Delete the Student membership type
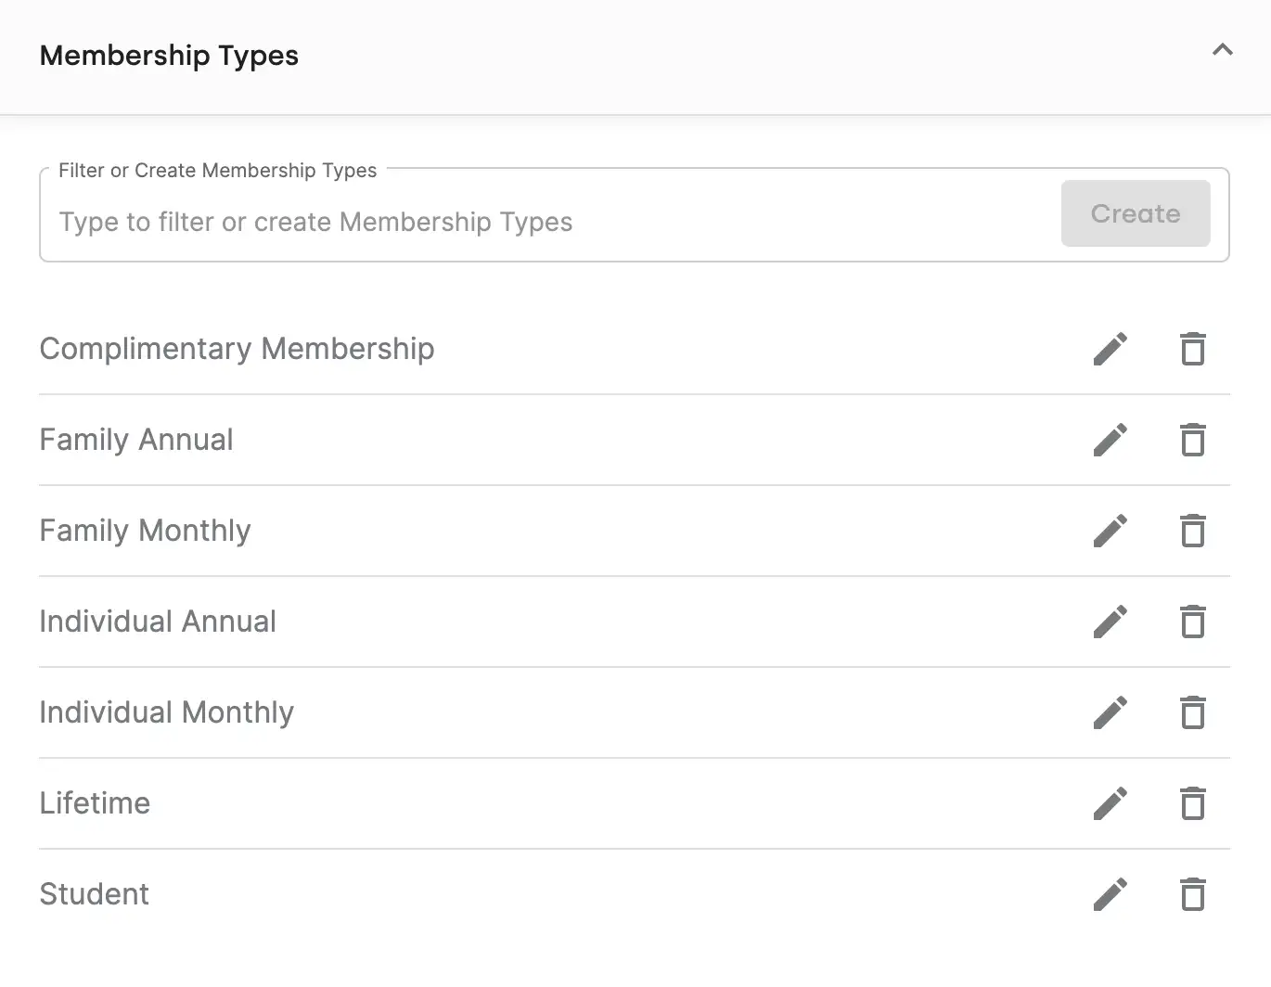This screenshot has height=987, width=1271. tap(1192, 894)
